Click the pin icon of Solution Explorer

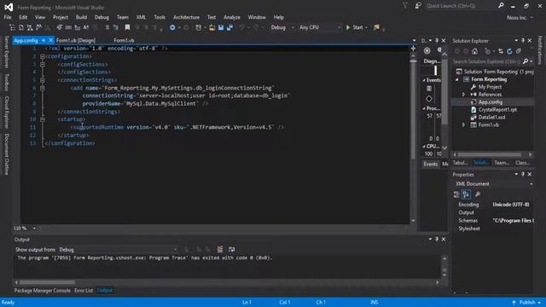523,41
